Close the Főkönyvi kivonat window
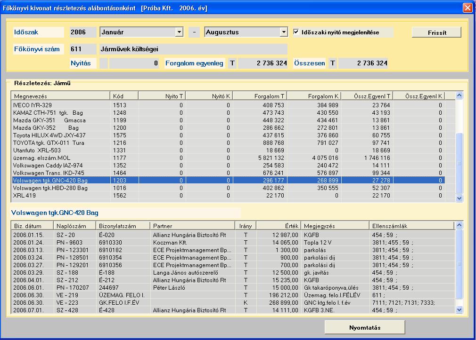 tap(467, 8)
